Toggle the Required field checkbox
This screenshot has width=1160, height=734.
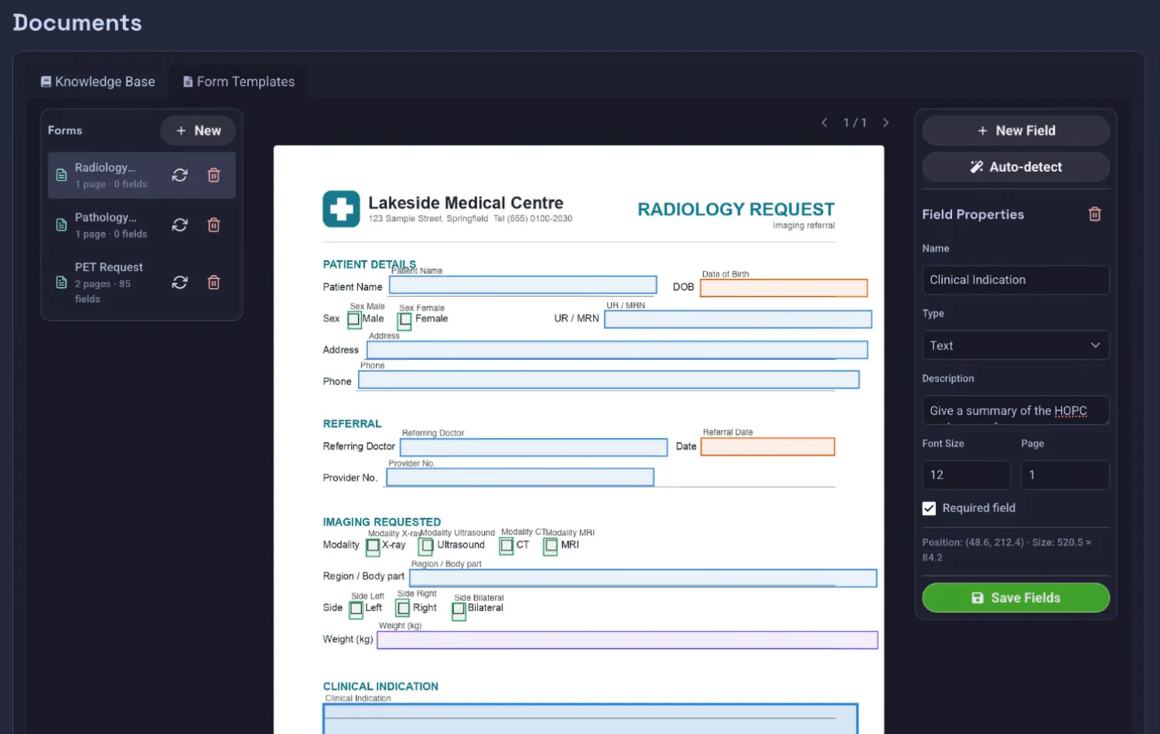click(929, 508)
